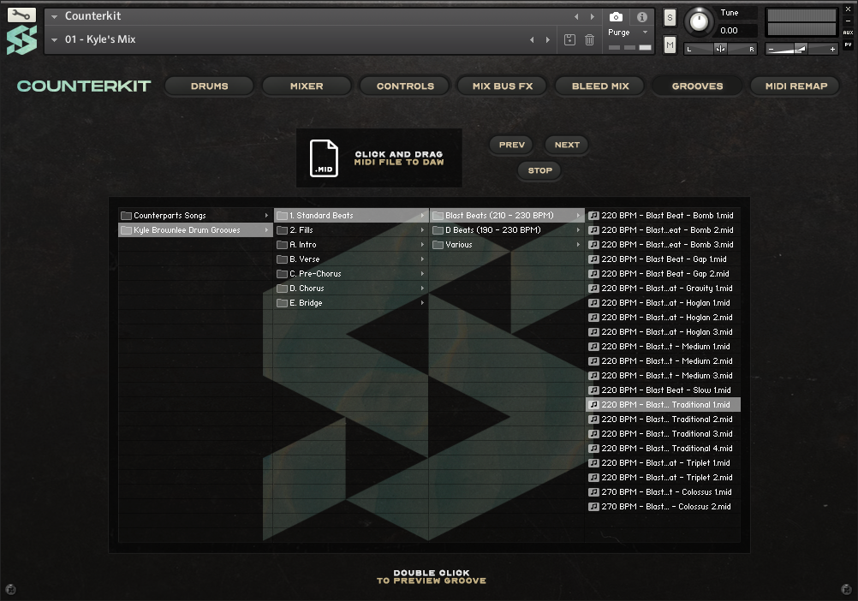Save a snapshot with the floppy disk icon
858x601 pixels.
click(x=569, y=39)
